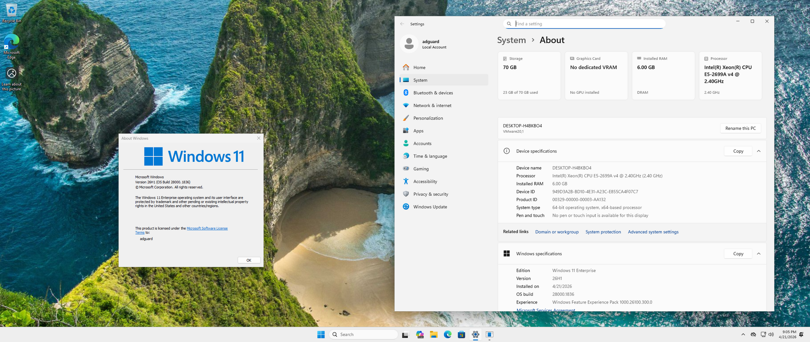The height and width of the screenshot is (342, 810).
Task: Click the volume icon in system tray
Action: [771, 335]
